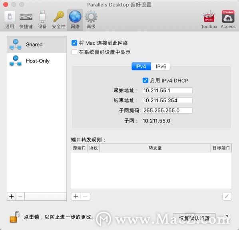Add a new network with plus button
The height and width of the screenshot is (230, 239).
coord(12,196)
